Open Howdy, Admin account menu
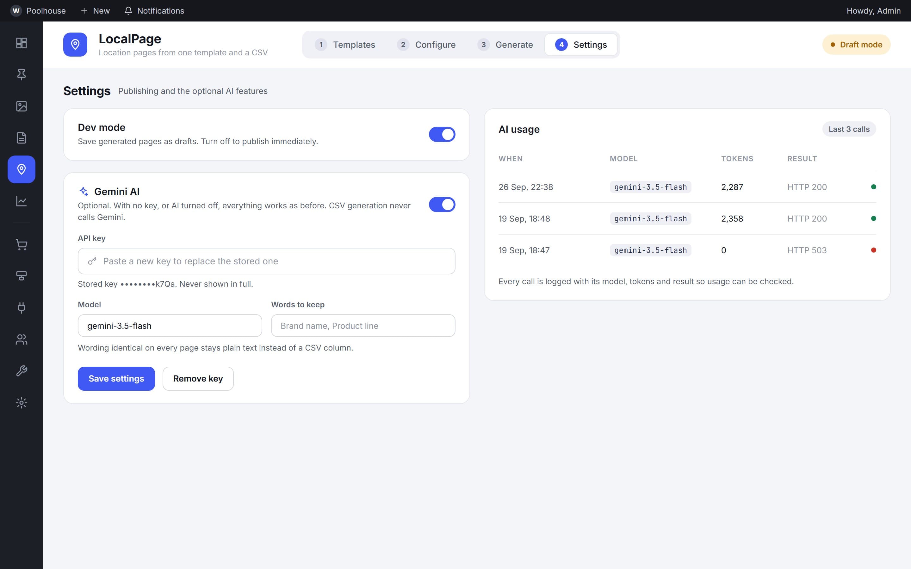911x569 pixels. click(x=873, y=10)
